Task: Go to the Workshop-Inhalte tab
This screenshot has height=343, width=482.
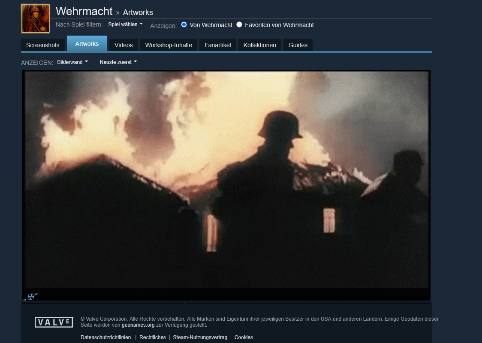Action: tap(169, 45)
